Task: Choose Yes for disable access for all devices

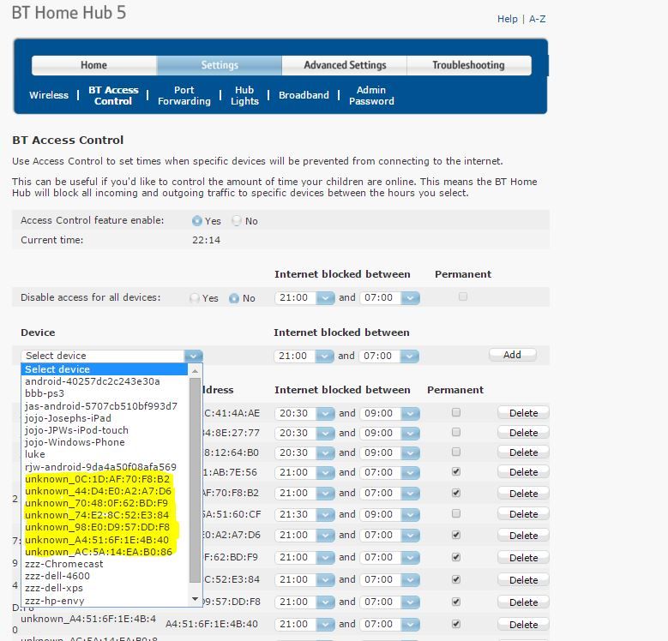Action: point(195,298)
